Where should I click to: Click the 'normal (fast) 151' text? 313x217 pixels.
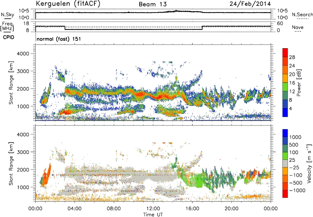tap(59, 39)
